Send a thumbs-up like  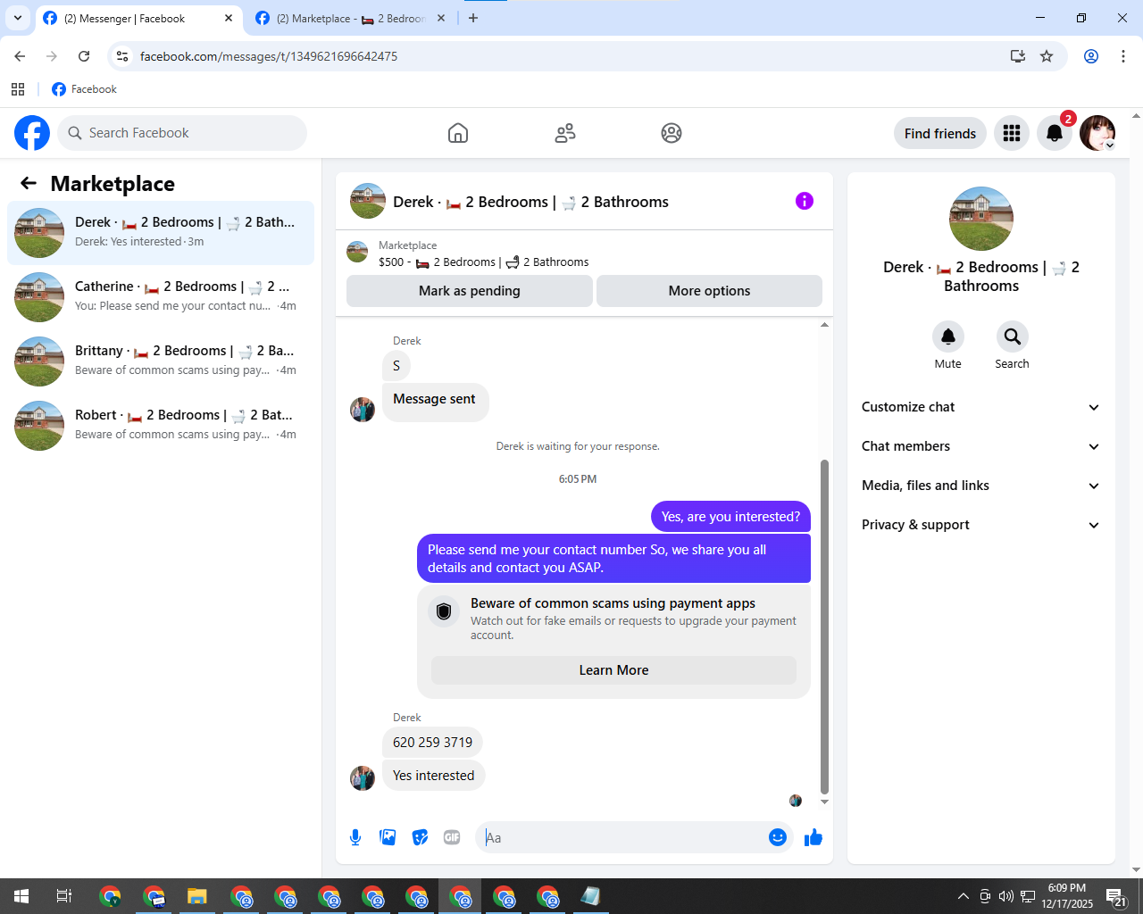(x=813, y=837)
